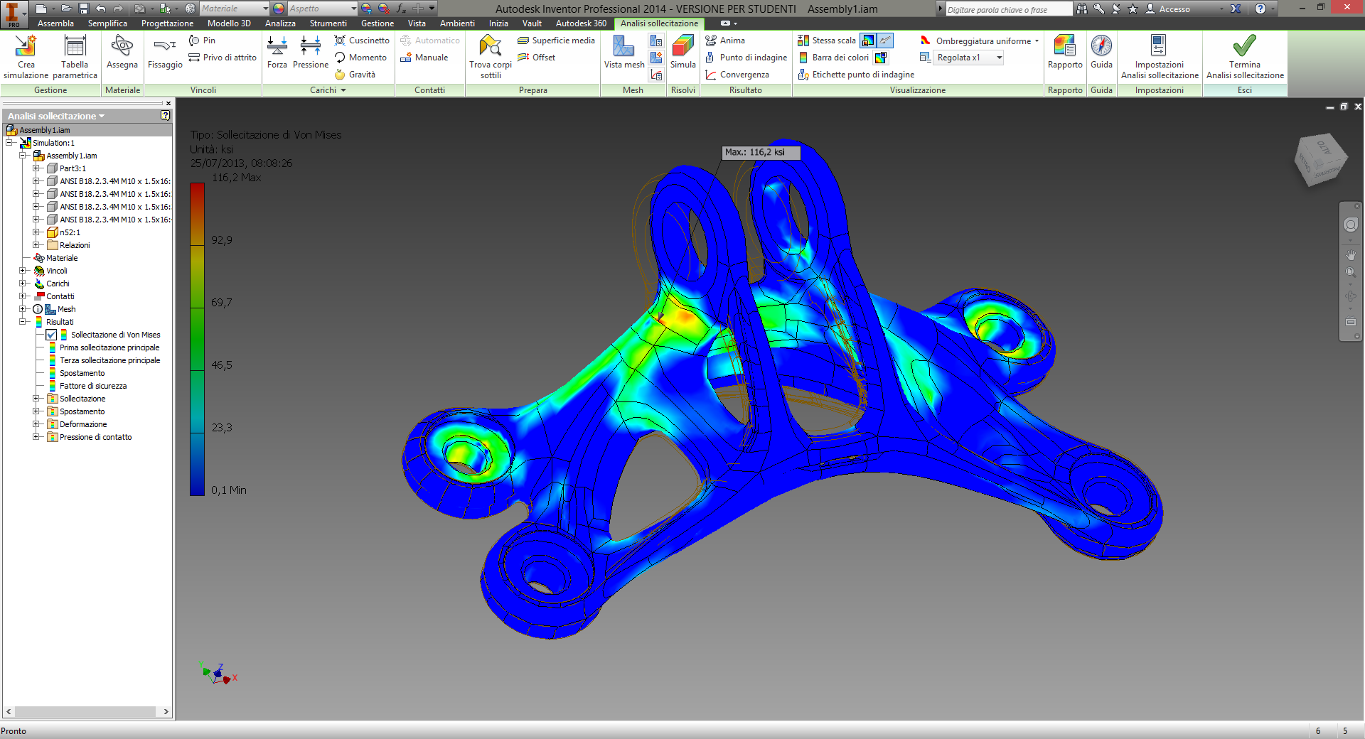Switch to the Modello 3D tab

point(229,23)
